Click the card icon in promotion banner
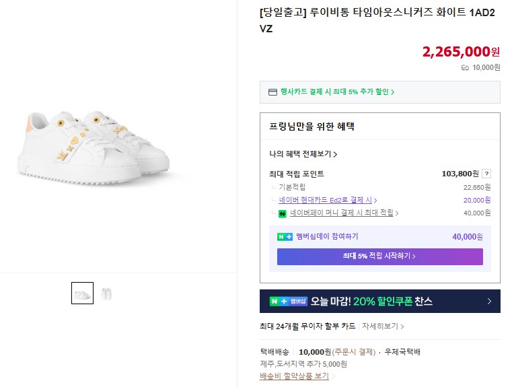The height and width of the screenshot is (387, 512). 272,92
